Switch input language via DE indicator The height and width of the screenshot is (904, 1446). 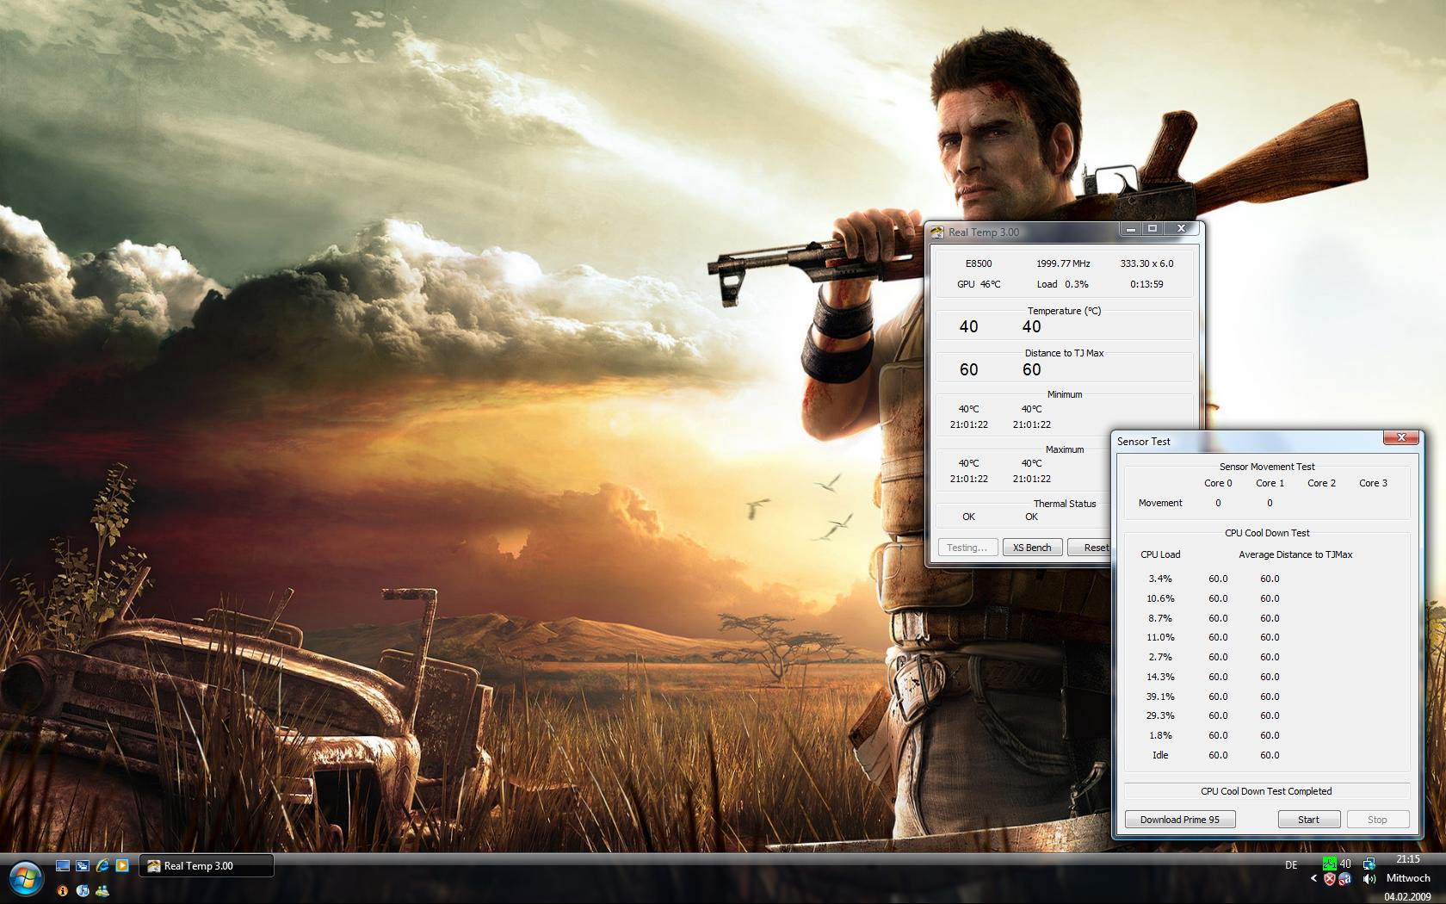(1291, 865)
